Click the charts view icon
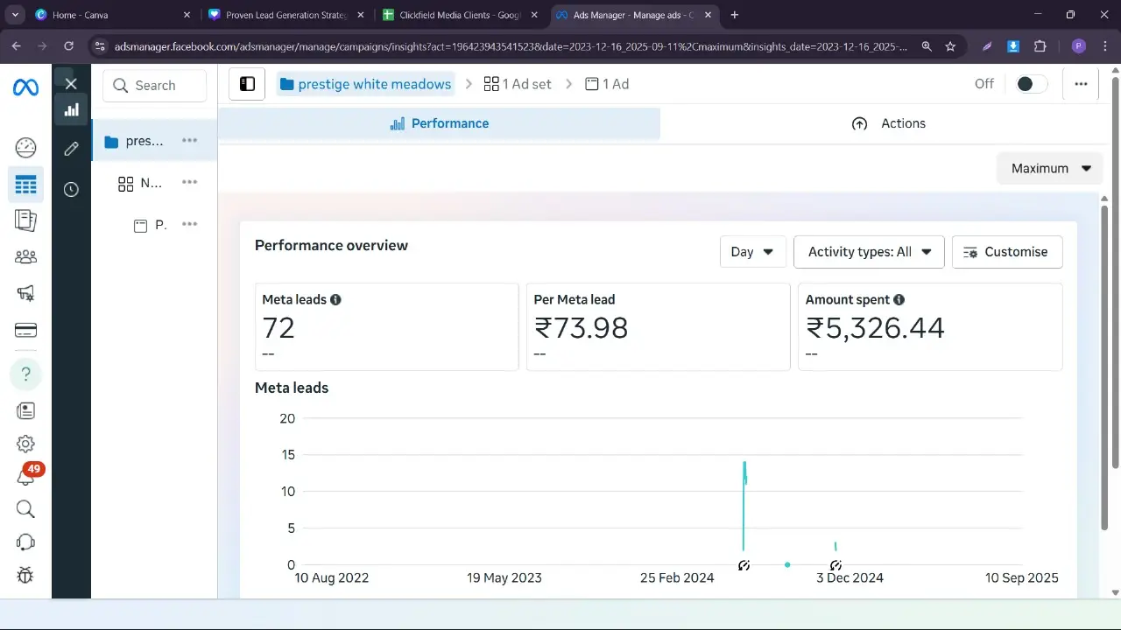The width and height of the screenshot is (1121, 630). point(71,109)
